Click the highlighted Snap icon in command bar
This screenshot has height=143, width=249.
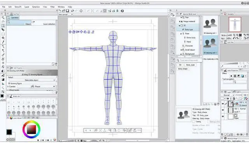(x=105, y=11)
